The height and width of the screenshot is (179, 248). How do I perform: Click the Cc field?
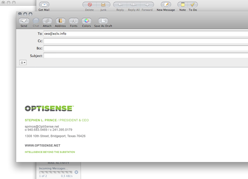(x=146, y=41)
